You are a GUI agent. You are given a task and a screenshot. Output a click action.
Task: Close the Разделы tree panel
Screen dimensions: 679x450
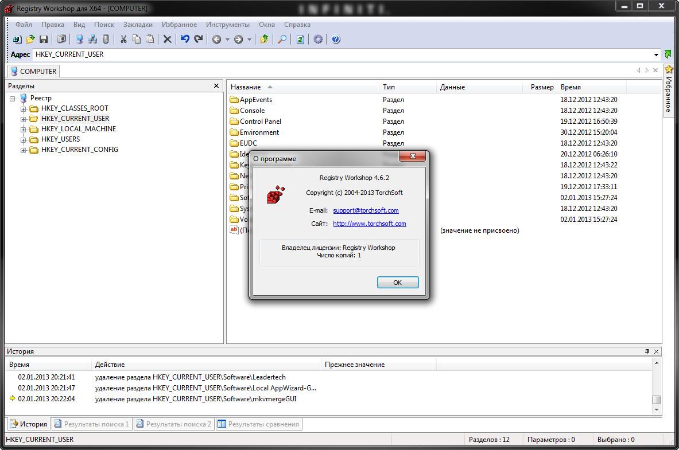click(x=216, y=85)
